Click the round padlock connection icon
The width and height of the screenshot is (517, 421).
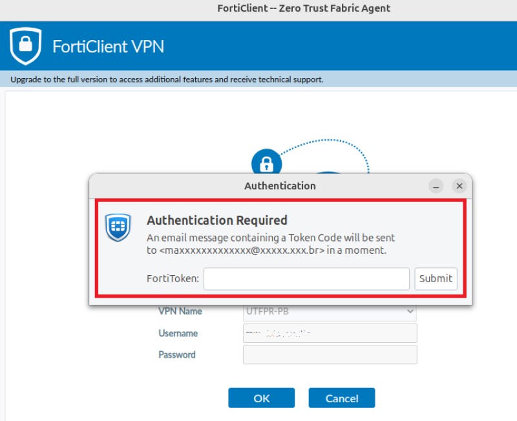pos(267,163)
